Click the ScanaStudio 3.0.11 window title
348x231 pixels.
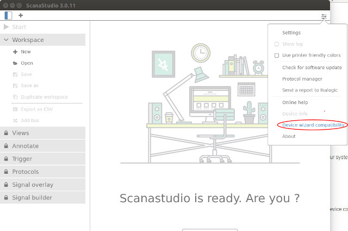tap(51, 5)
